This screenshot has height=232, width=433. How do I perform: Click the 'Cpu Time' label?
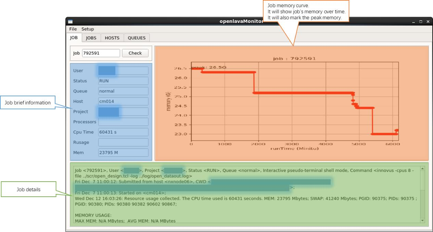83,132
